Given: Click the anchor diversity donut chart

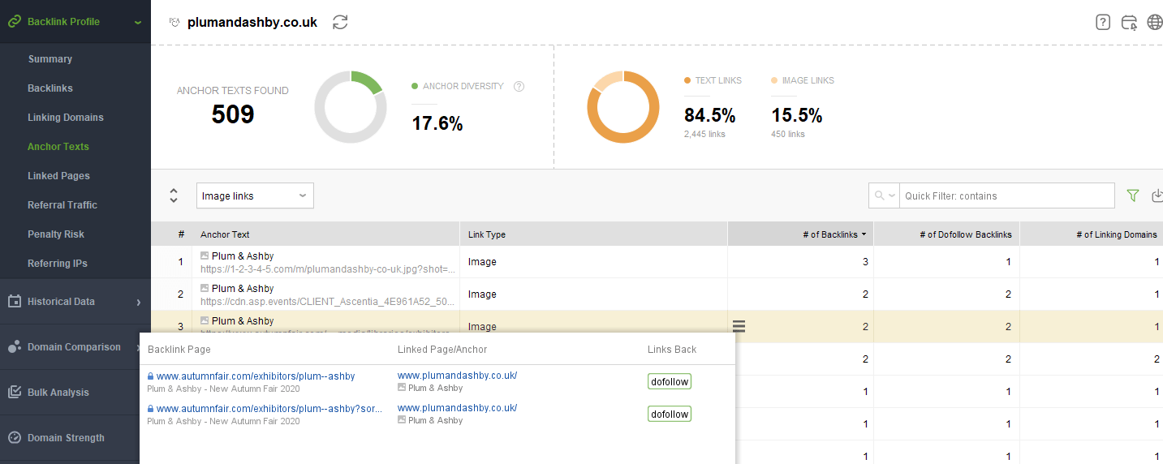Looking at the screenshot, I should [351, 107].
